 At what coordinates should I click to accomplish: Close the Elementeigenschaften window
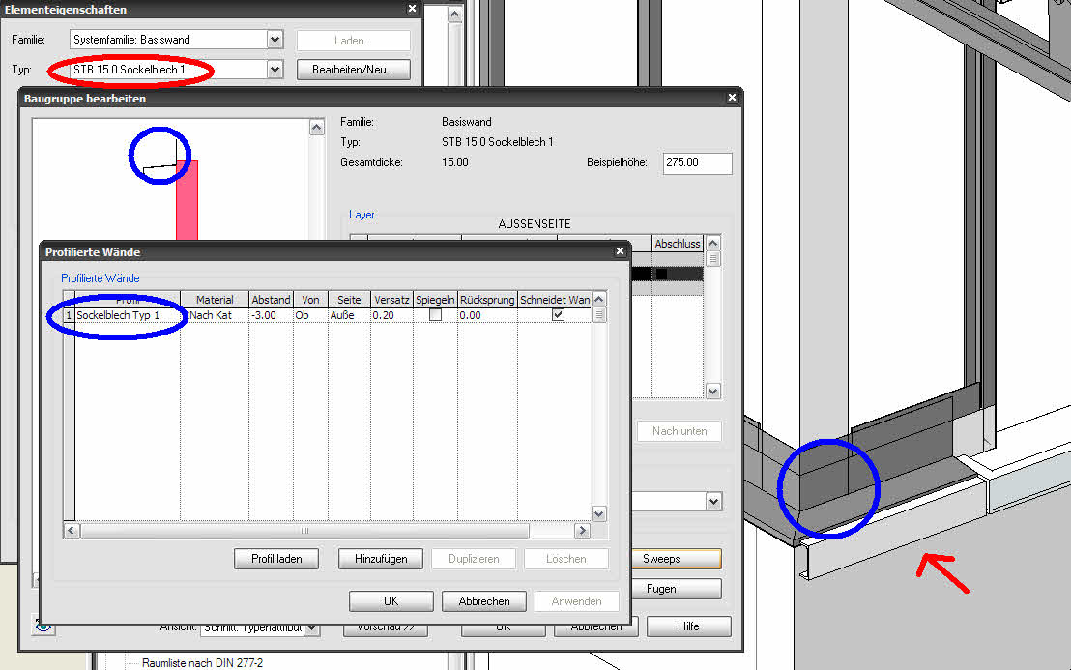pos(412,9)
